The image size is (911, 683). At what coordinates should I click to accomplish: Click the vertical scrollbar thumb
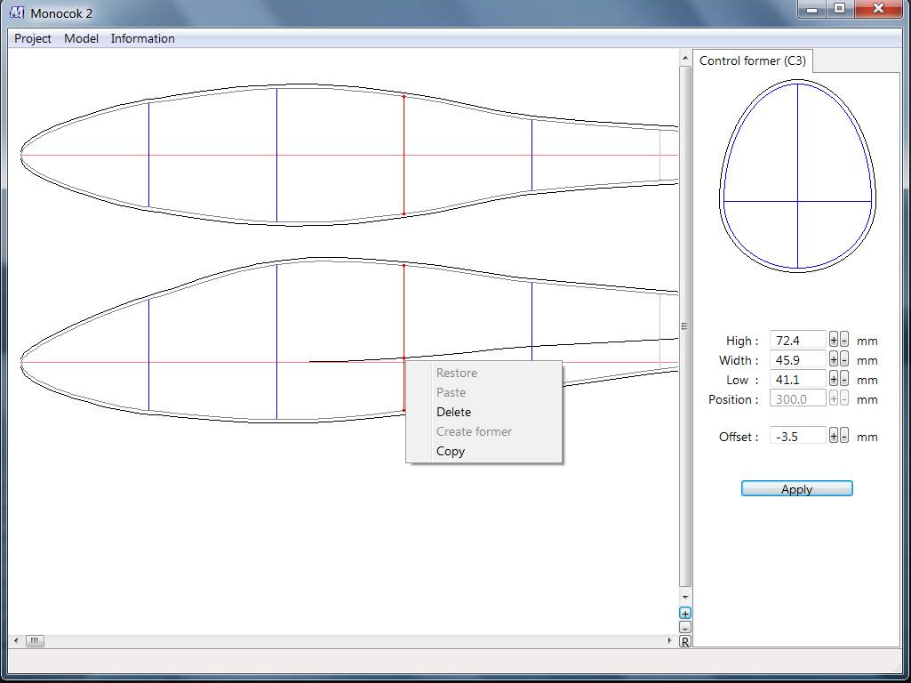[x=685, y=326]
